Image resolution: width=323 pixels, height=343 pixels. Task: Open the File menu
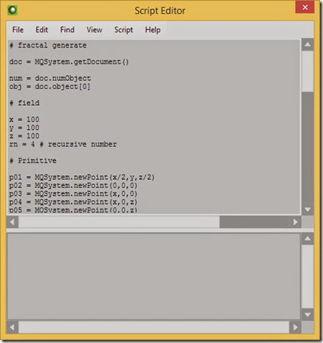click(18, 29)
